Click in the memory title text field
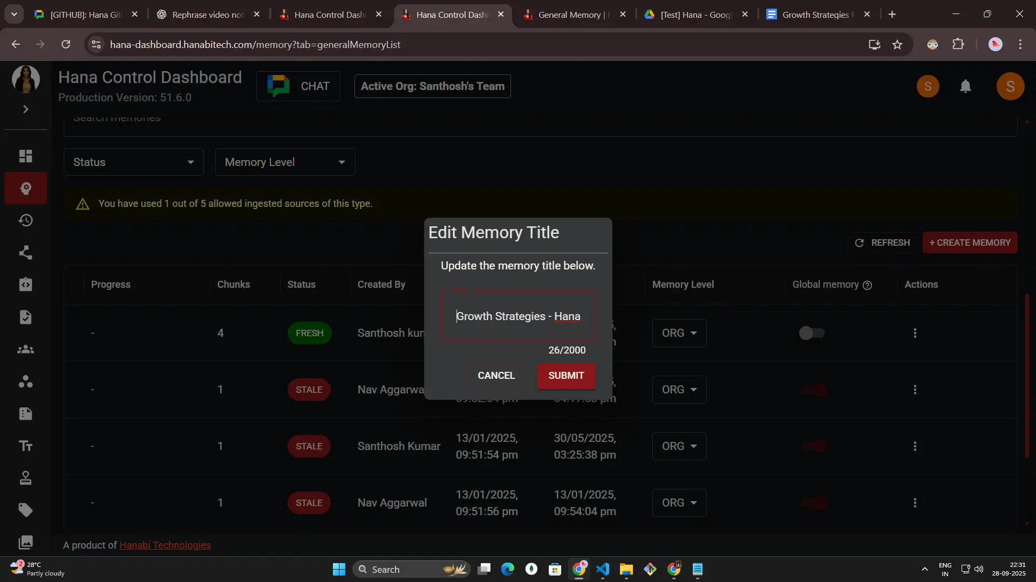Screen dimensions: 1036x582 coord(518,316)
